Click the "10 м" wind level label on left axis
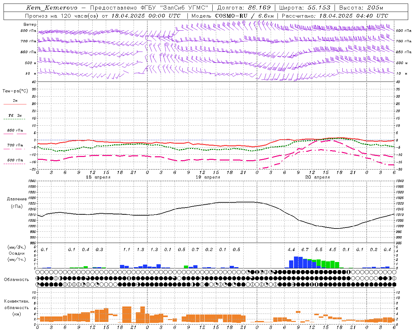The width and height of the screenshot is (413, 330). [31, 73]
